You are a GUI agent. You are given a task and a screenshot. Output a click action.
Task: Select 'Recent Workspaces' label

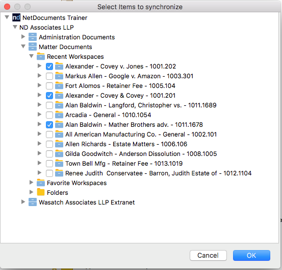pos(75,57)
